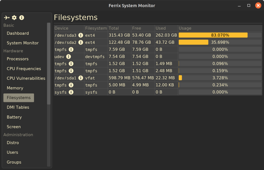The height and width of the screenshot is (170, 264).
Task: Click the 0.234% usage value
Action: tap(220, 85)
